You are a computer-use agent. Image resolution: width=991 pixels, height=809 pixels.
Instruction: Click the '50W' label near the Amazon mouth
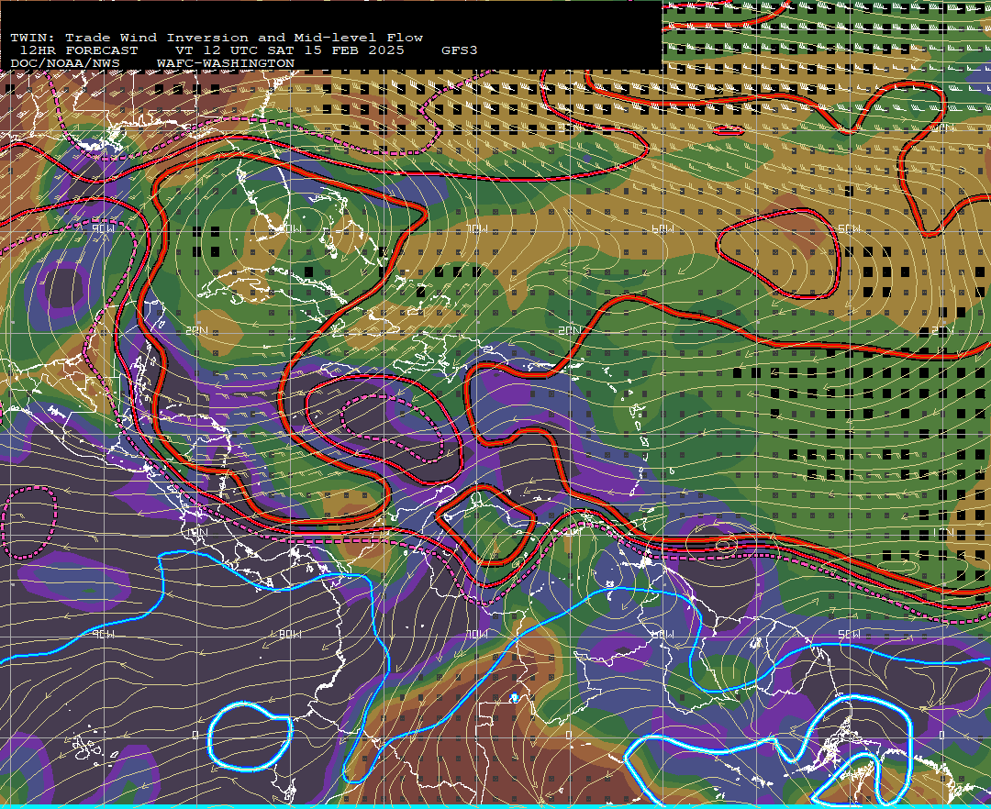point(849,634)
